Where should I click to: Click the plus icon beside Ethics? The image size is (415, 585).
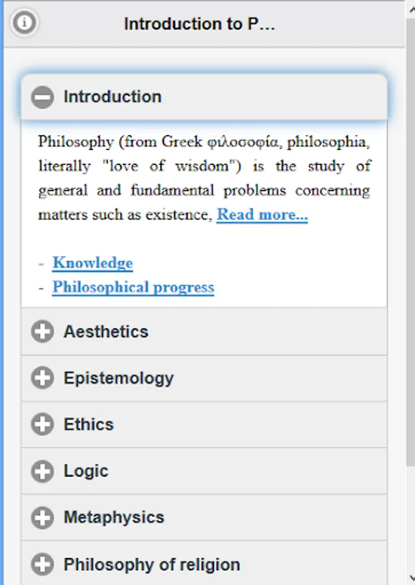[43, 425]
